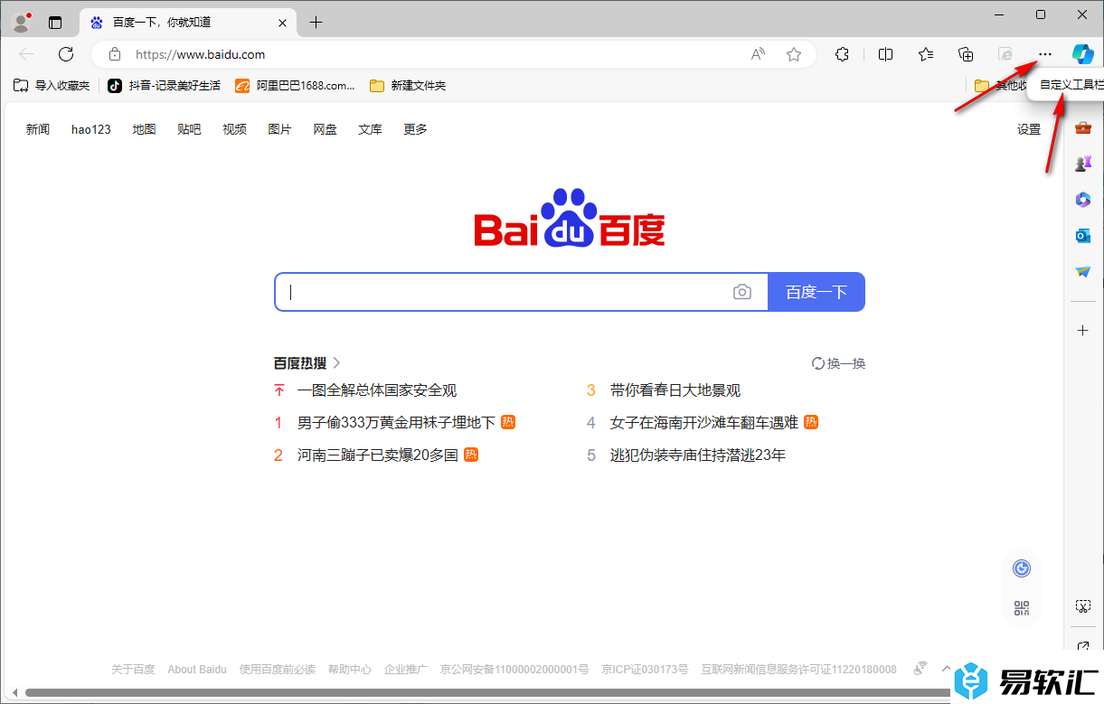The image size is (1104, 704).
Task: Open the 贴吧 navigation link
Action: click(x=189, y=129)
